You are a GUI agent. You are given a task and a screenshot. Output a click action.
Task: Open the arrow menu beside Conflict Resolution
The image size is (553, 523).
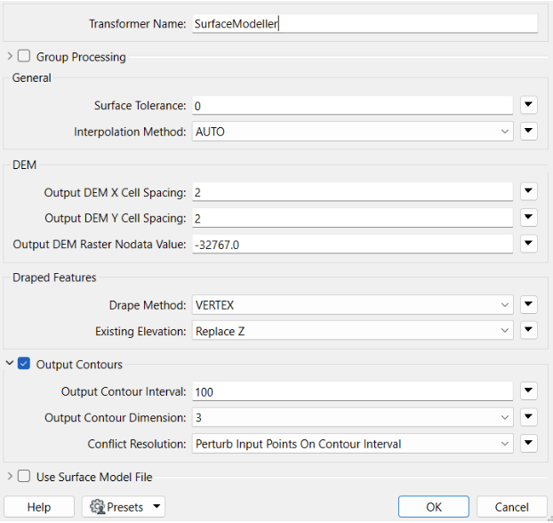pos(528,443)
